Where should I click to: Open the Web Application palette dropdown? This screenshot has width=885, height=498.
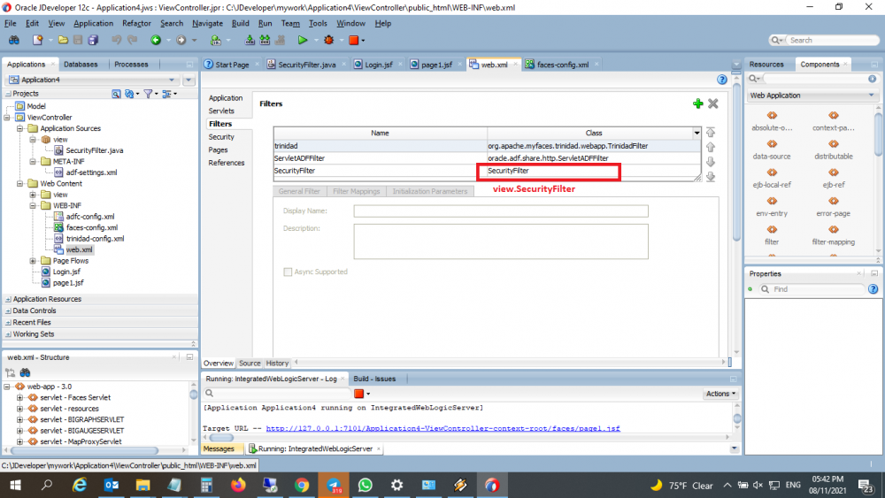[x=871, y=96]
